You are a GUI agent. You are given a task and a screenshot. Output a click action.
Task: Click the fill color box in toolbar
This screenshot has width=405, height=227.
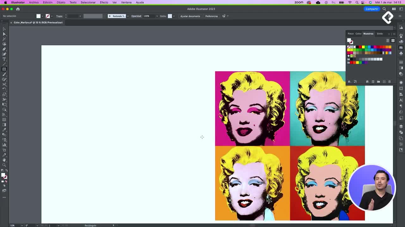tap(3, 175)
